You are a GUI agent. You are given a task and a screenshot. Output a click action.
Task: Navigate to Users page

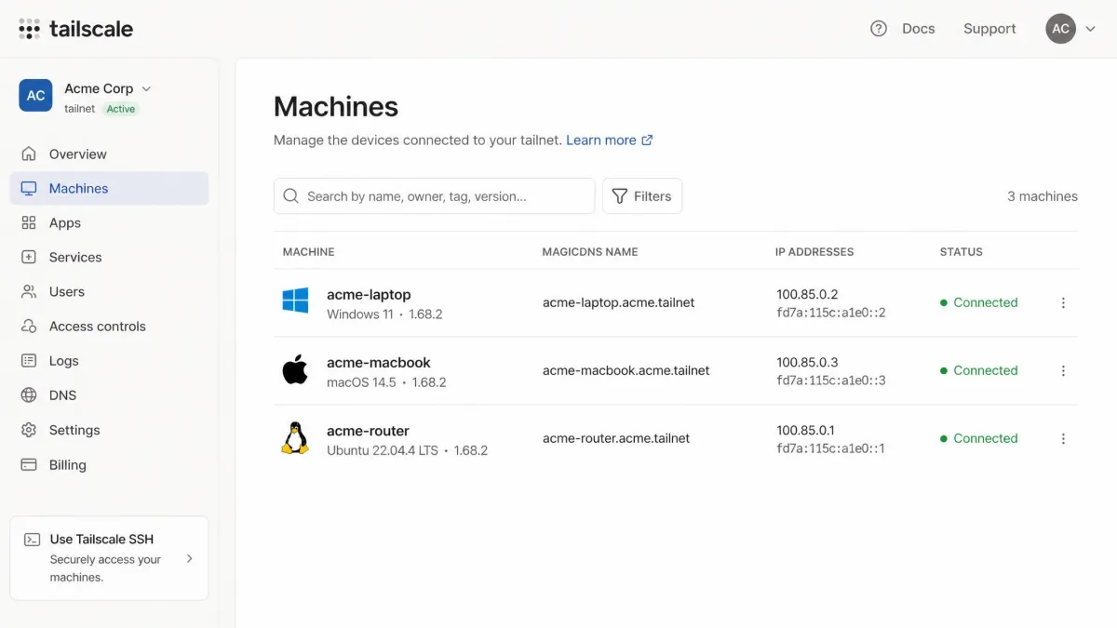(x=109, y=291)
